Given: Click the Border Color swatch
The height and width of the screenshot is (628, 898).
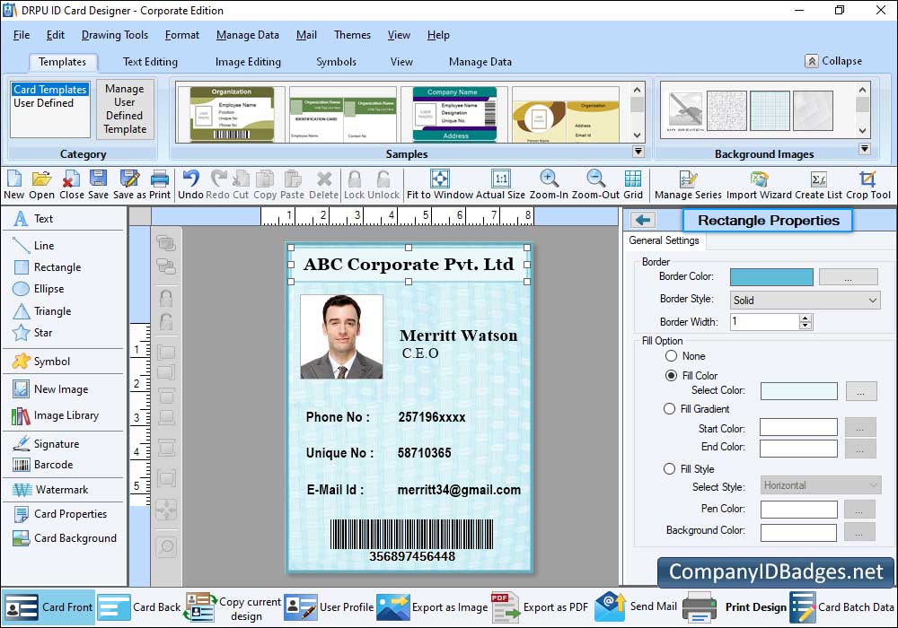Looking at the screenshot, I should pyautogui.click(x=771, y=277).
